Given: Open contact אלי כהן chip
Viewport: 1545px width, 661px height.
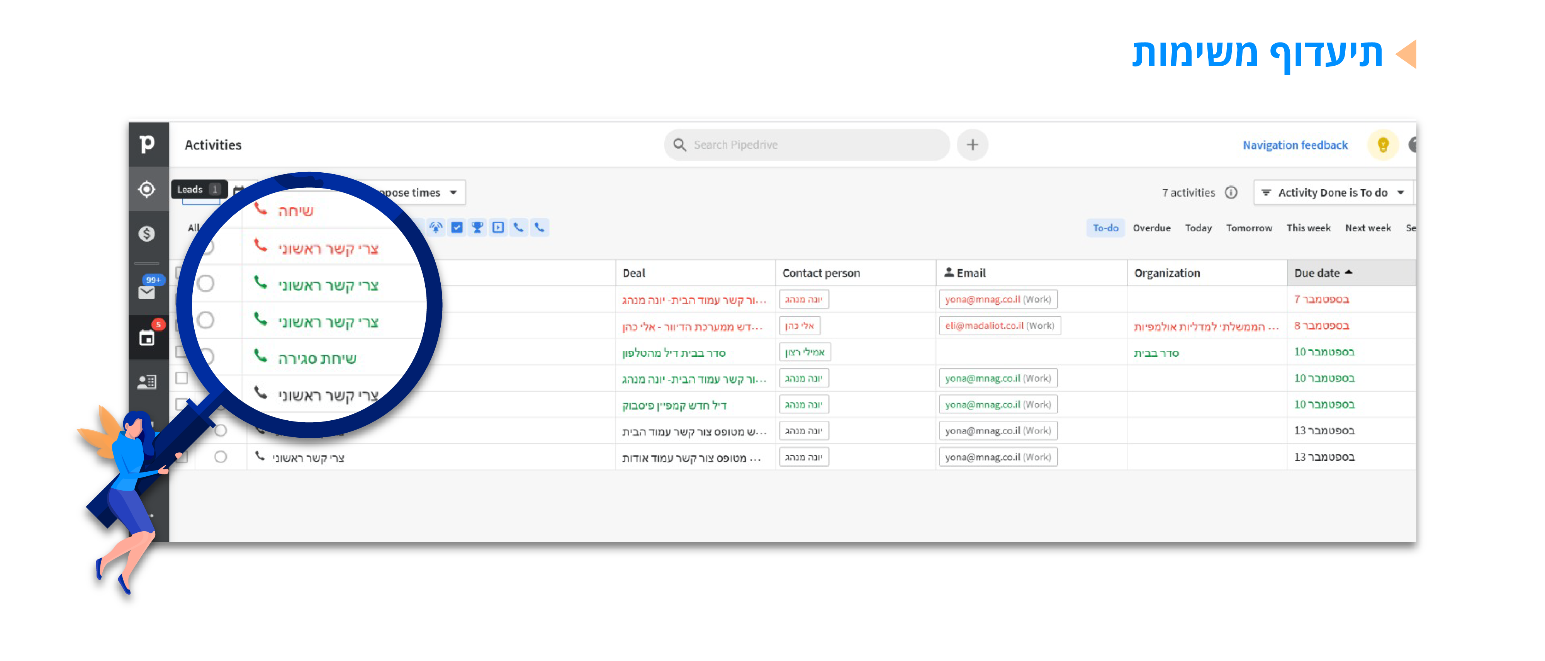Looking at the screenshot, I should pyautogui.click(x=800, y=326).
